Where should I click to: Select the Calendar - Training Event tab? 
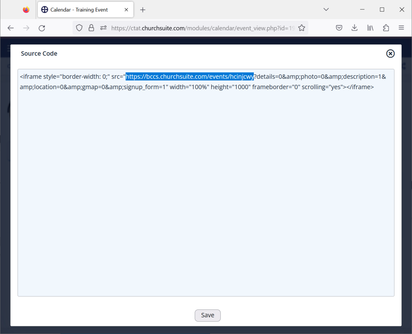click(85, 10)
